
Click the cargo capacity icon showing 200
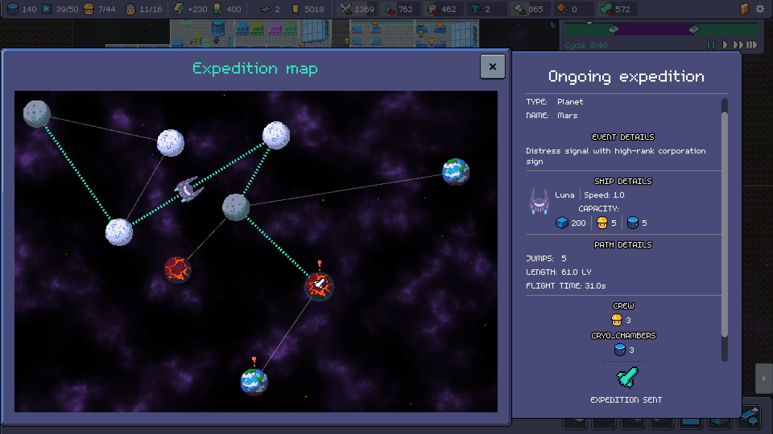[561, 223]
